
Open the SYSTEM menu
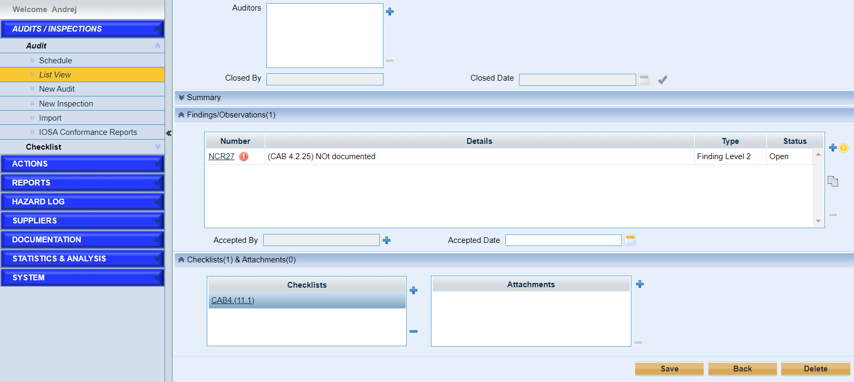82,278
